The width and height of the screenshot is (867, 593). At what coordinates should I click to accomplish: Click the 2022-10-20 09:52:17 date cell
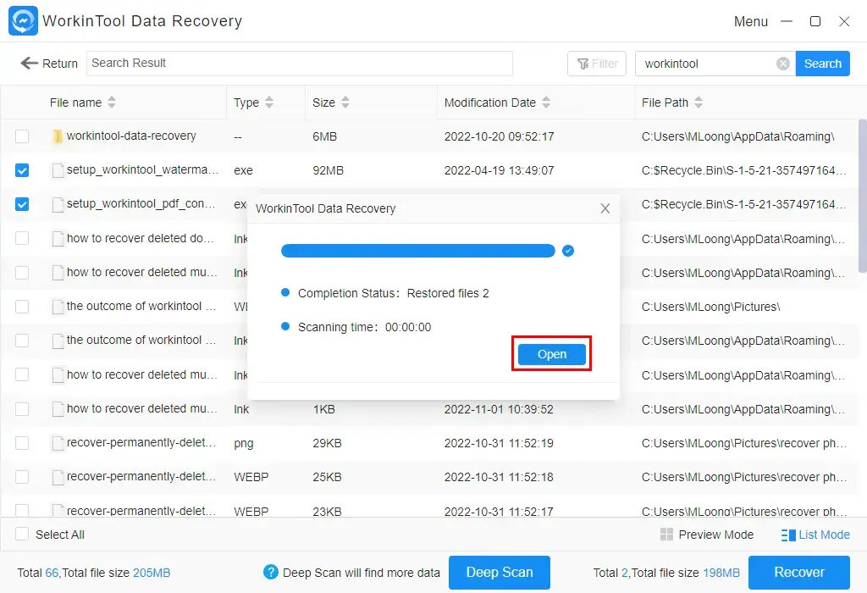[499, 136]
